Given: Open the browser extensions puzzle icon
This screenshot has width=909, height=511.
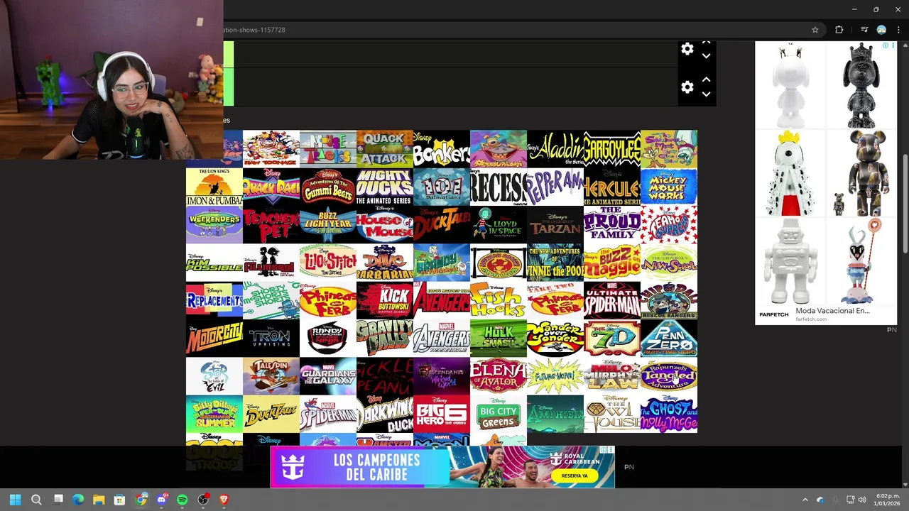Looking at the screenshot, I should point(839,30).
